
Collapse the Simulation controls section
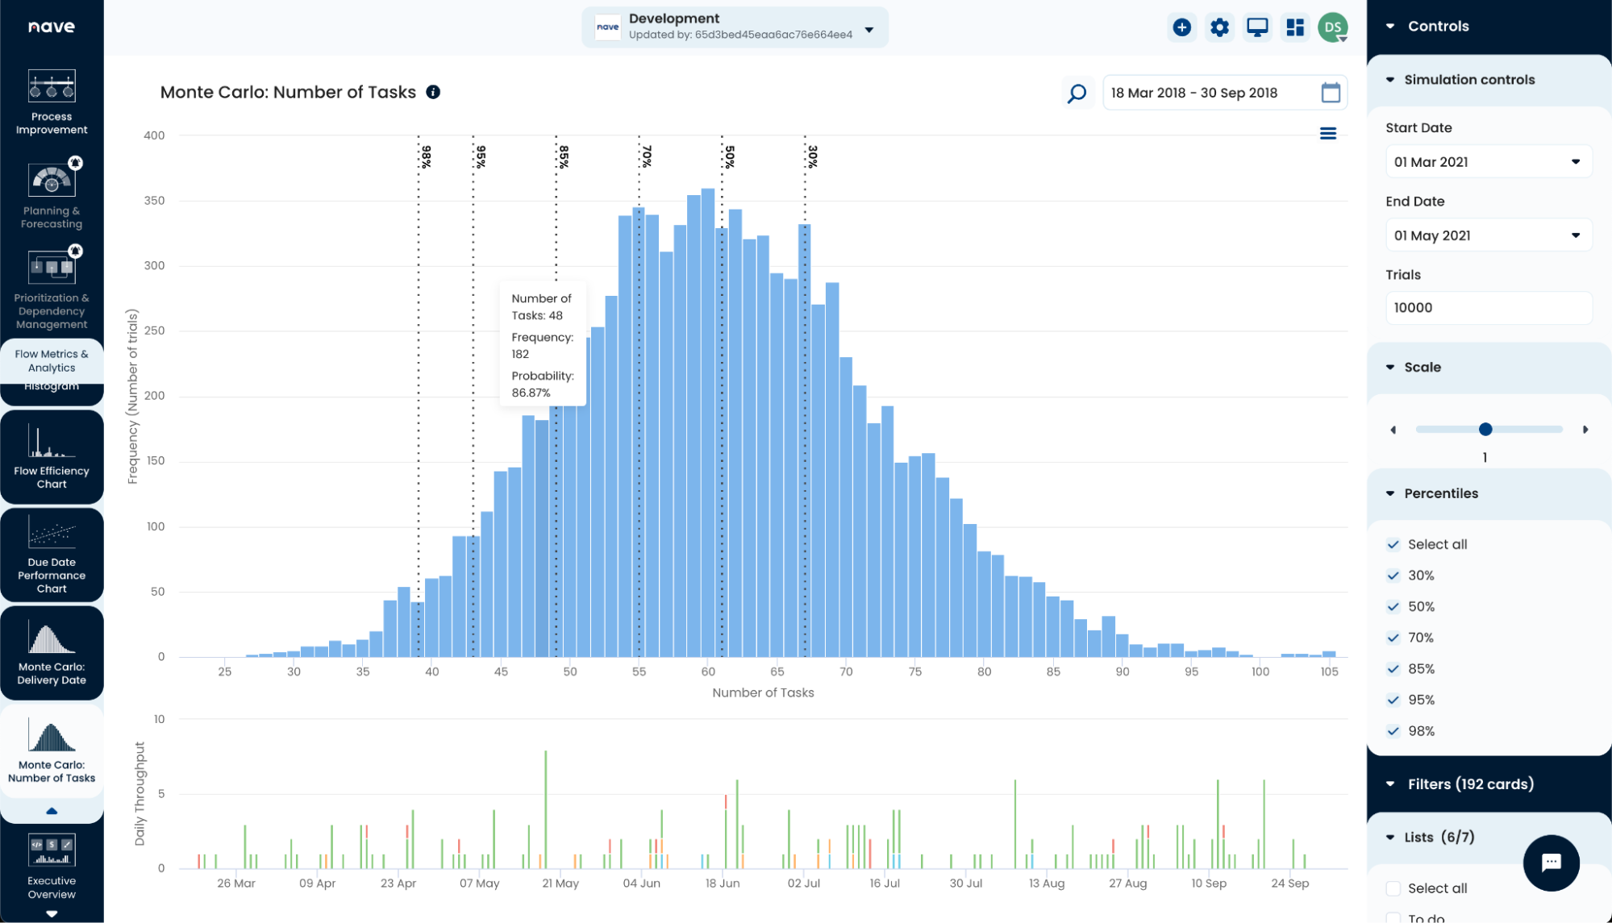1390,80
